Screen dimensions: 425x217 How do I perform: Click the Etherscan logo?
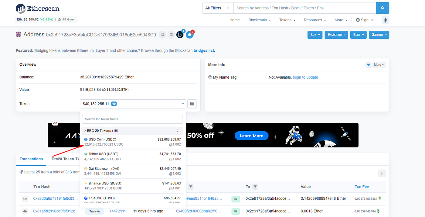(x=38, y=9)
